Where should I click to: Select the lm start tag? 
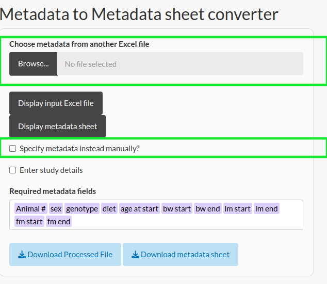click(x=238, y=208)
